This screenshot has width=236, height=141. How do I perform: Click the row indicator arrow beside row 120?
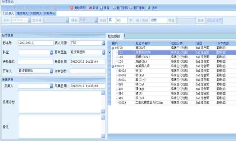109,53
